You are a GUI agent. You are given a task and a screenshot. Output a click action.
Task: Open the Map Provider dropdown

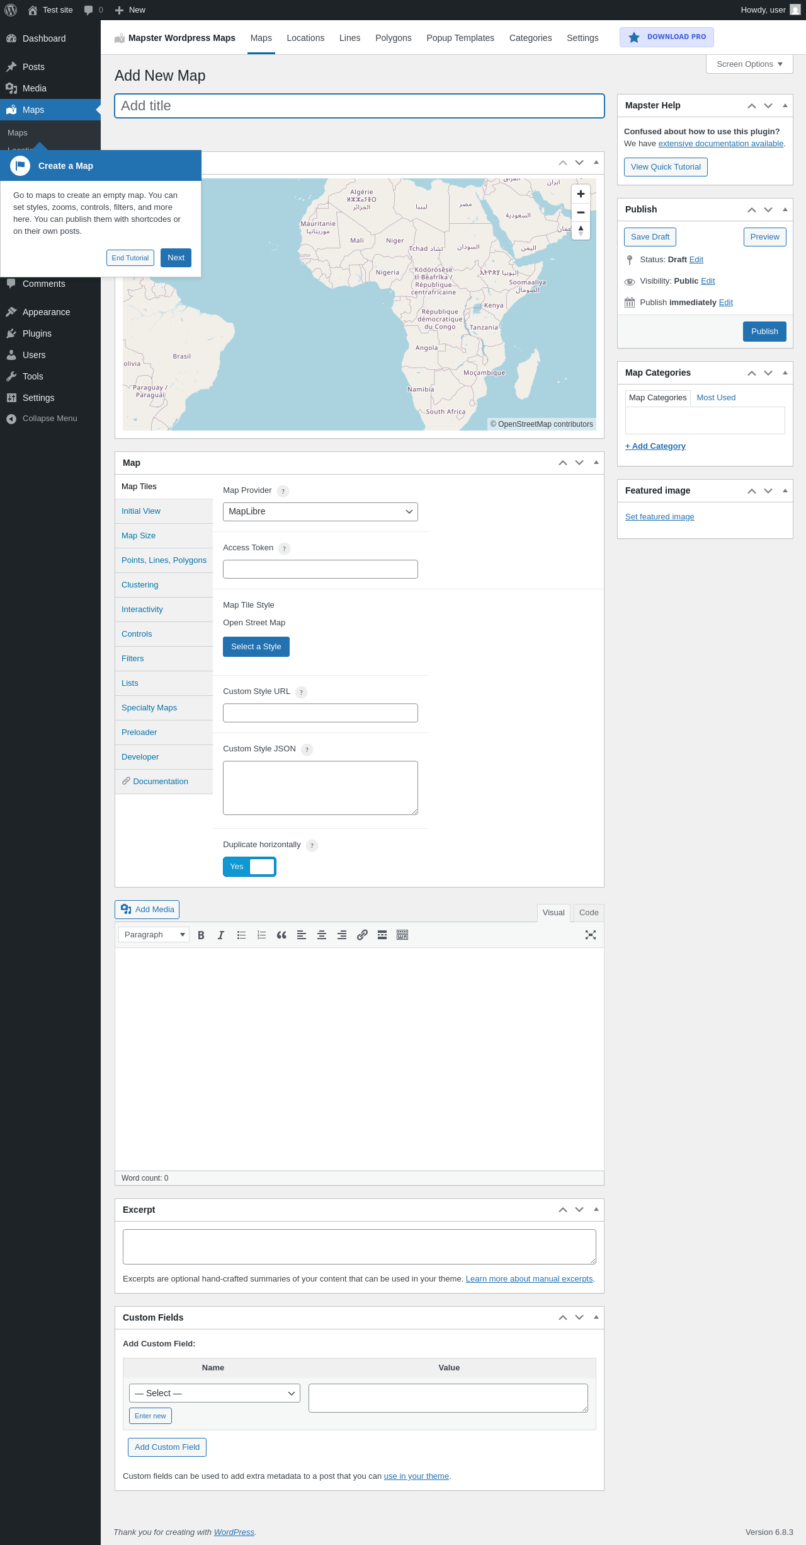pos(320,512)
